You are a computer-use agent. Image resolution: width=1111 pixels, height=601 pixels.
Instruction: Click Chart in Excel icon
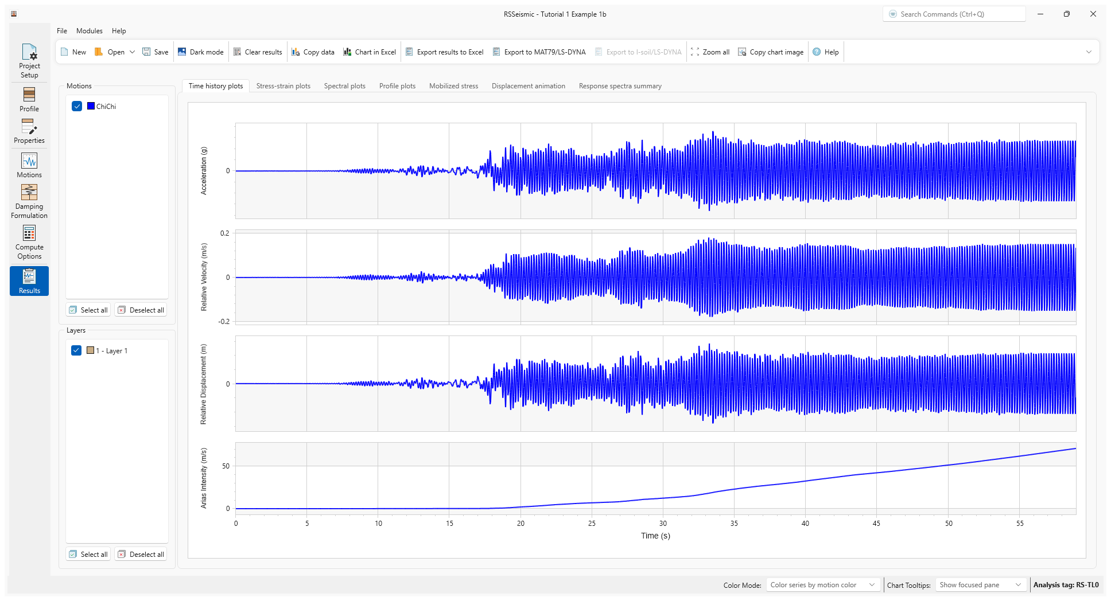tap(347, 52)
